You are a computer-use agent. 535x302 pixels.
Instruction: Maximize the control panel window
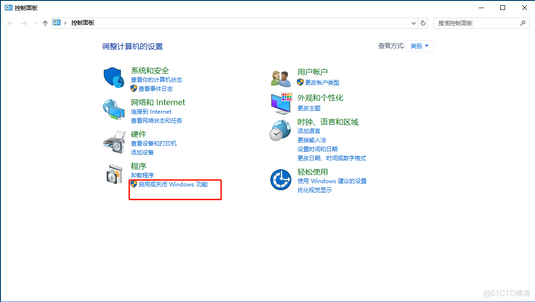tap(503, 8)
